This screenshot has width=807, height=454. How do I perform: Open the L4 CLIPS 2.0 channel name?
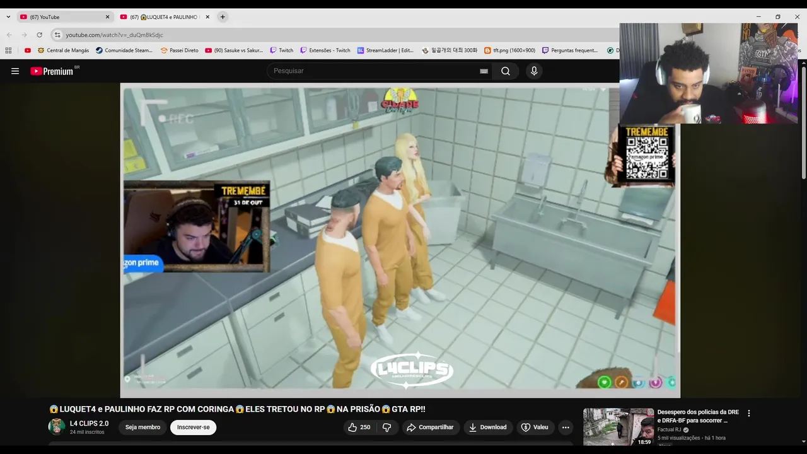pyautogui.click(x=89, y=424)
